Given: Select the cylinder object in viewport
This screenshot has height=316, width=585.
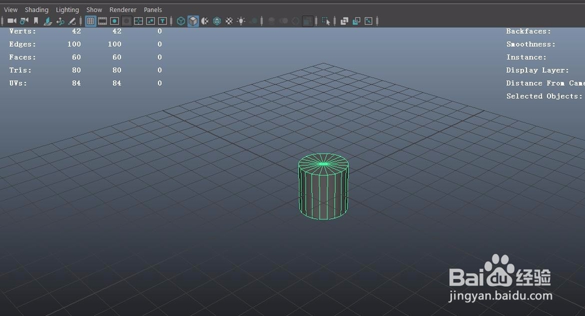Looking at the screenshot, I should (x=324, y=187).
